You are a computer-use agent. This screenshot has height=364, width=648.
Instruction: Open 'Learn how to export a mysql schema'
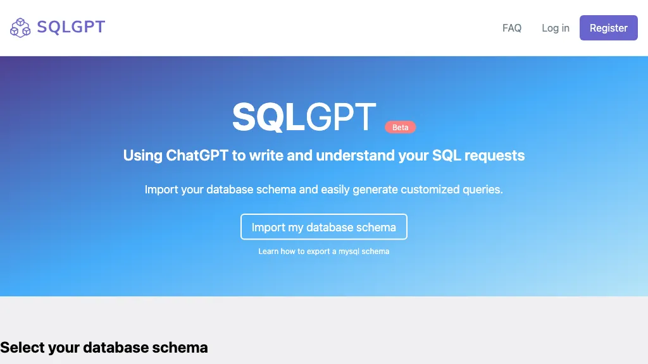323,252
